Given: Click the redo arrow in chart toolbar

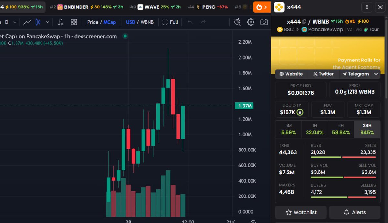Looking at the screenshot, I should (203, 22).
